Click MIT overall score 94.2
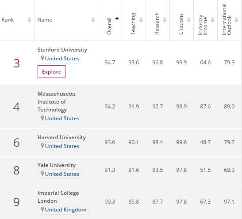 coord(110,106)
